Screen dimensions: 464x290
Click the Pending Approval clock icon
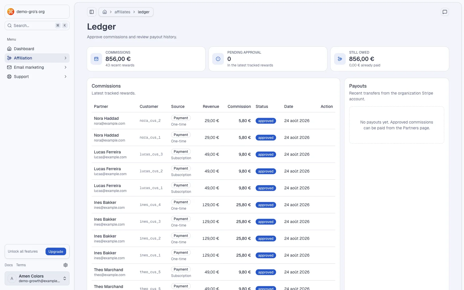tap(218, 59)
